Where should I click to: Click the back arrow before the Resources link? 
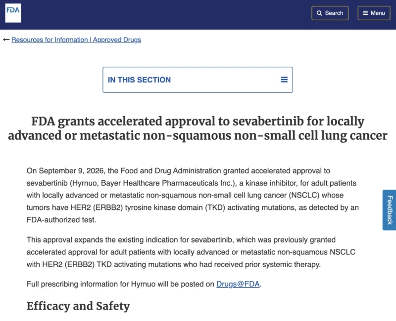coord(6,40)
